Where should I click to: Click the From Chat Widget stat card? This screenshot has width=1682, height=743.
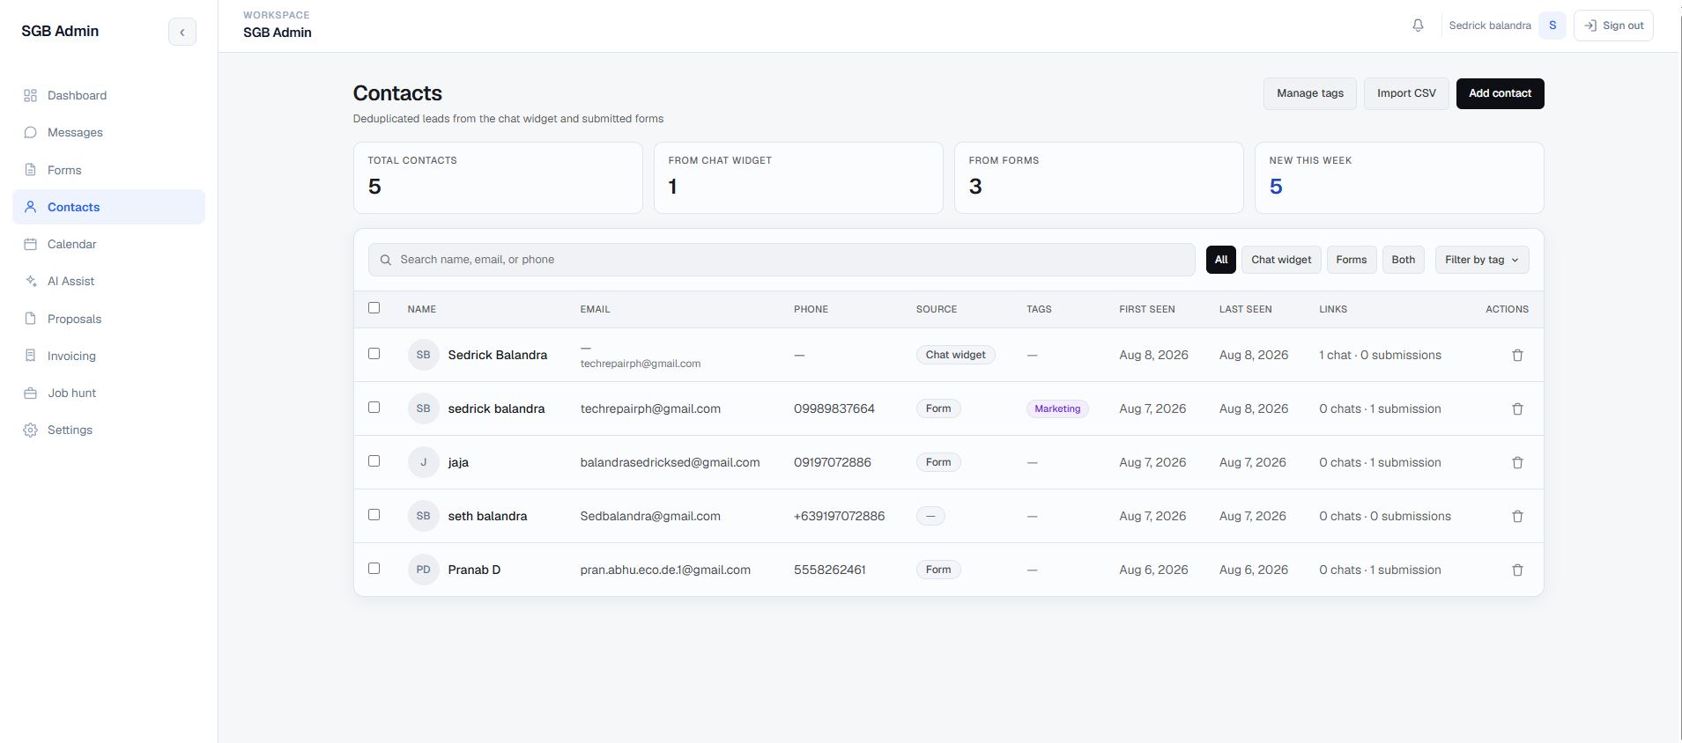click(x=798, y=178)
